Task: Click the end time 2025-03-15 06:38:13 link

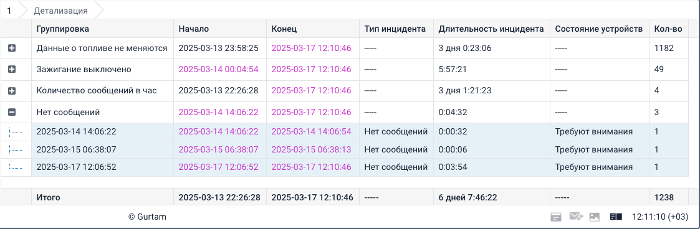Action: (311, 150)
